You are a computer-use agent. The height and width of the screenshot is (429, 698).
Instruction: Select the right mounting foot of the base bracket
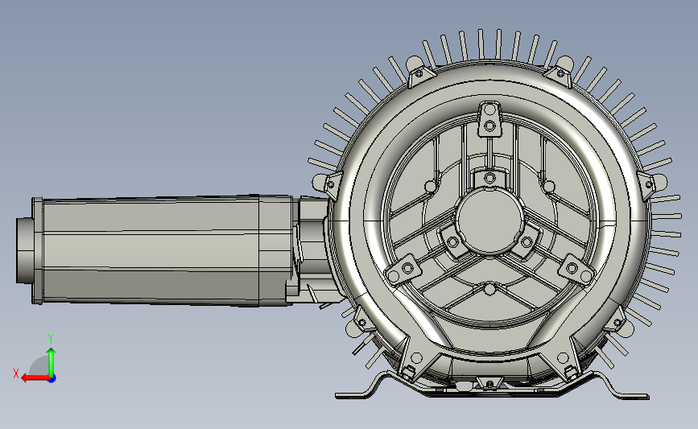(x=621, y=387)
